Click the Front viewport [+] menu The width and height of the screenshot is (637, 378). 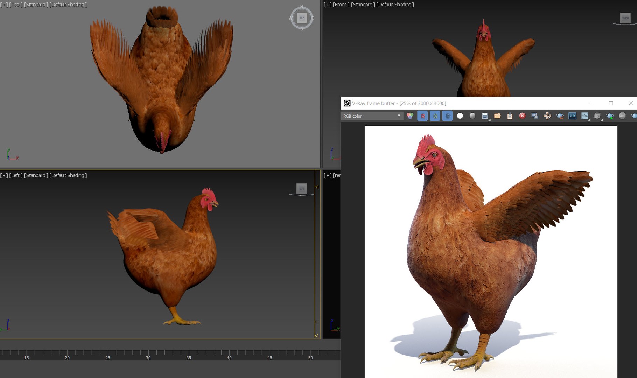point(328,5)
